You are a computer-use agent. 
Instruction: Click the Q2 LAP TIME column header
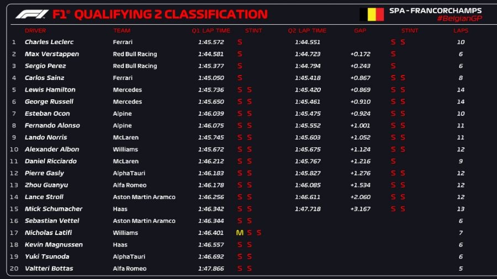[x=307, y=31]
